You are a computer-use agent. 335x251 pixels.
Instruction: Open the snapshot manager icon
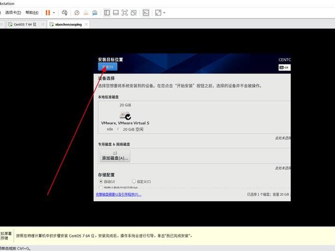(x=95, y=13)
